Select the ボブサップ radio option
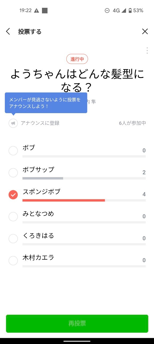This screenshot has width=154, height=344. click(13, 173)
